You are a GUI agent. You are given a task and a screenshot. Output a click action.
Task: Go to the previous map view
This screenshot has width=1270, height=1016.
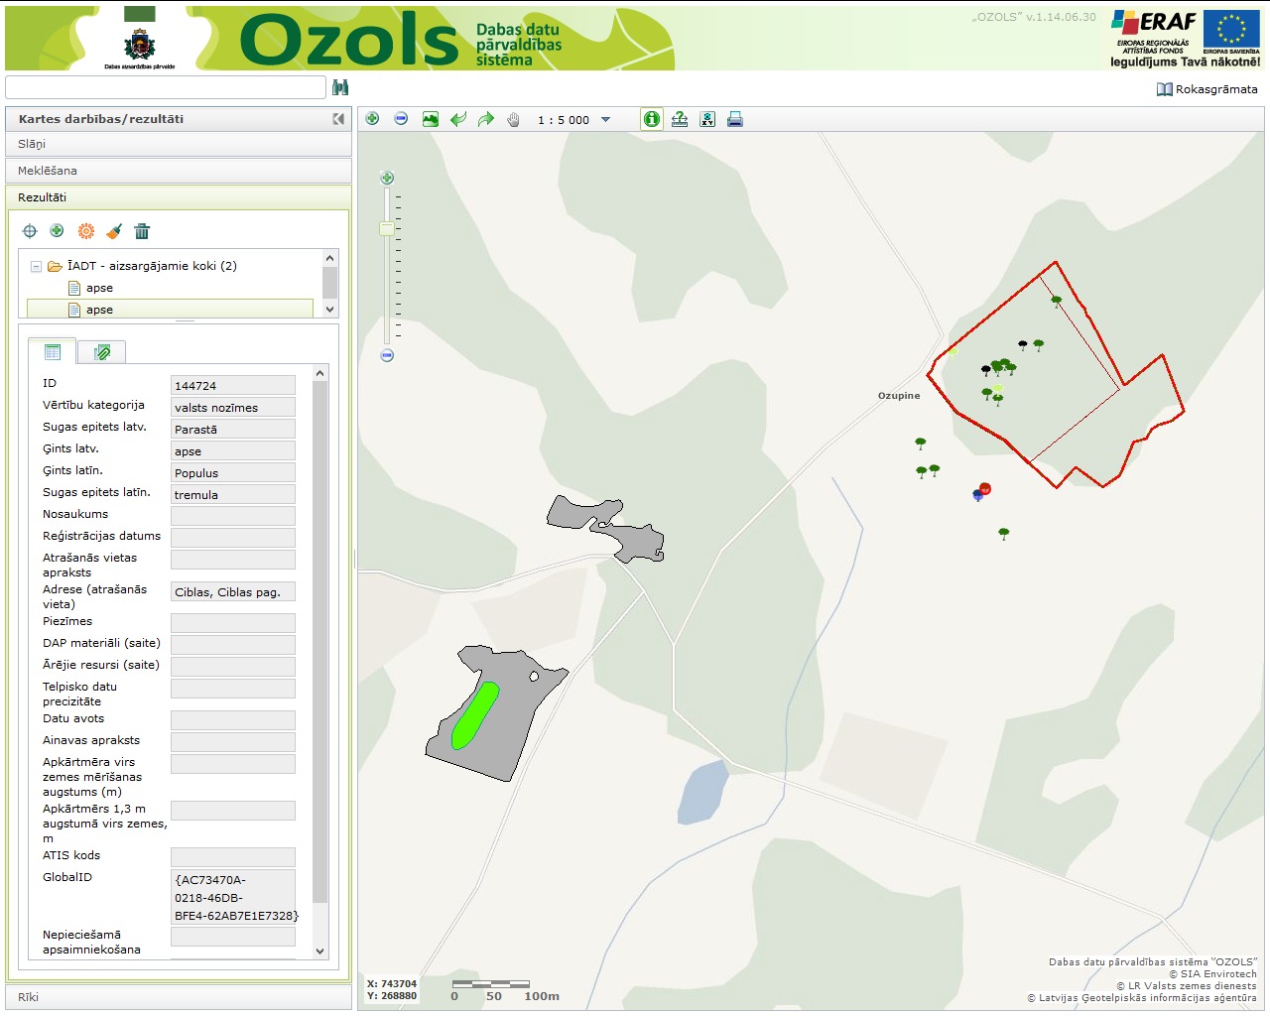pos(457,119)
